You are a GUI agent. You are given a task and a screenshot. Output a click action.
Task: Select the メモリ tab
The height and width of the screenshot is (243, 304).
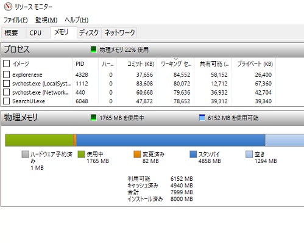tap(63, 32)
